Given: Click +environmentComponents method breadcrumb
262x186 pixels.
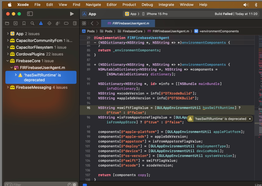Looking at the screenshot, I should (216, 31).
